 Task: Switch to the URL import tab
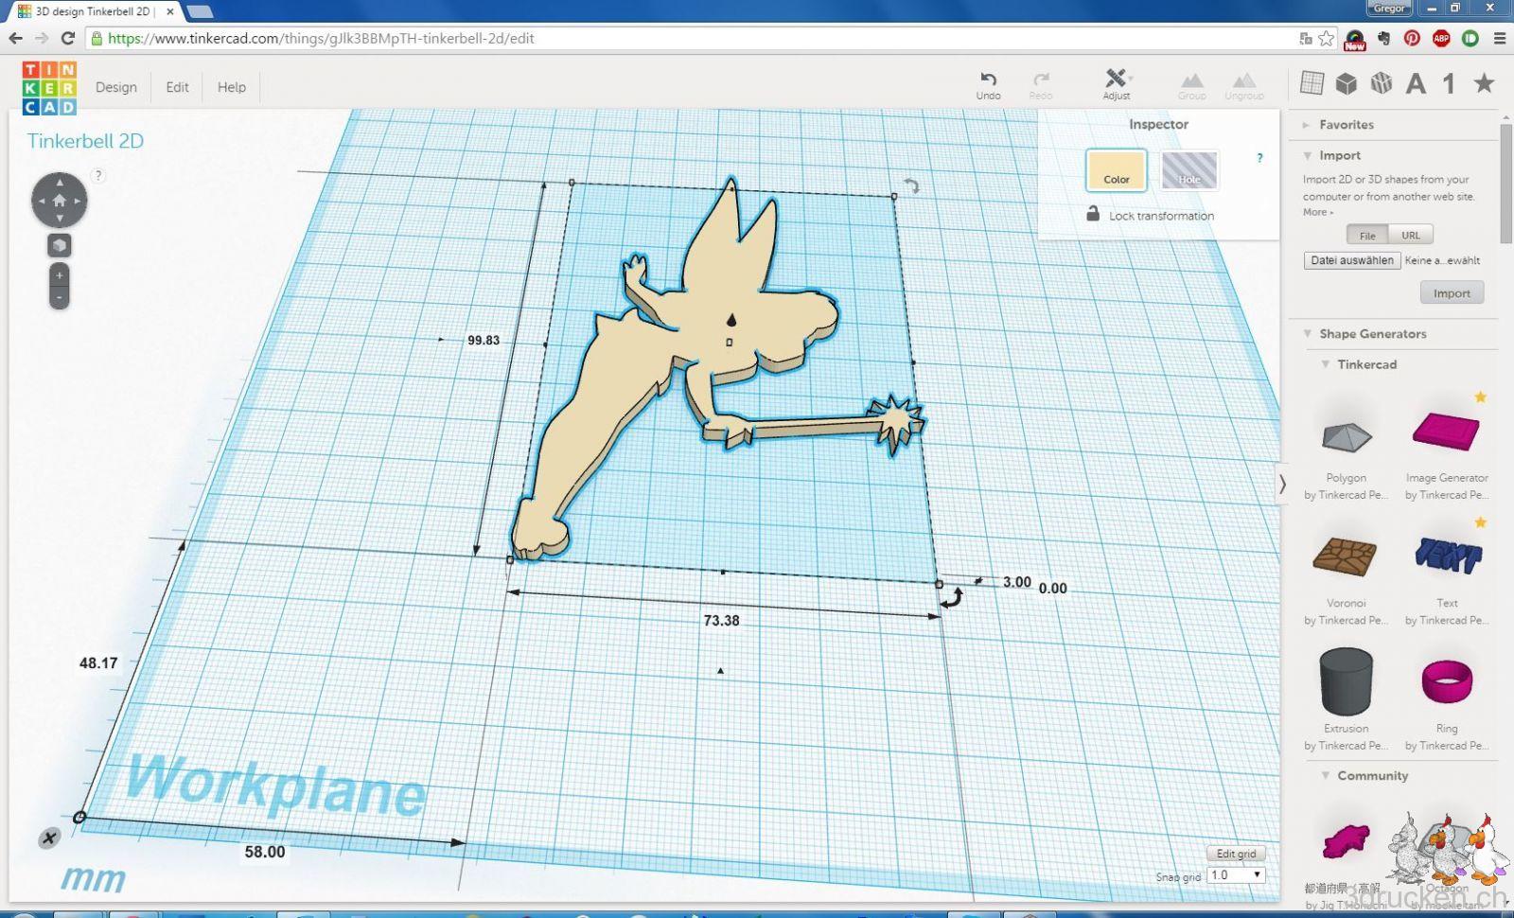point(1411,235)
